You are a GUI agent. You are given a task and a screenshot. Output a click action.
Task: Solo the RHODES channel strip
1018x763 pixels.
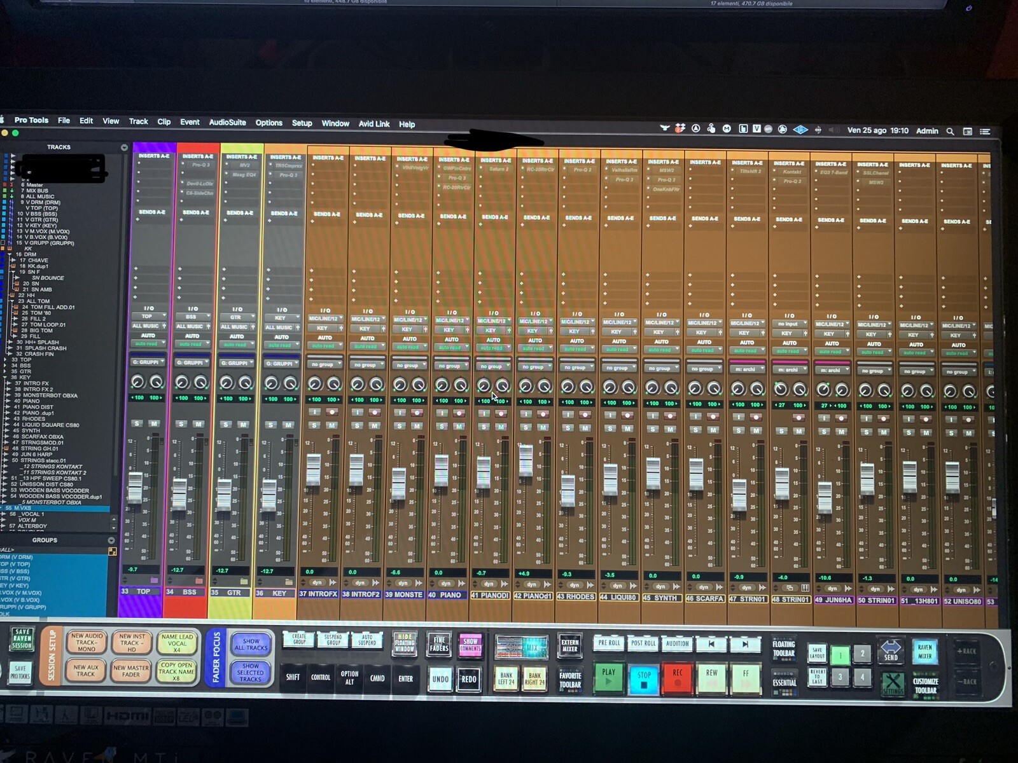[568, 428]
